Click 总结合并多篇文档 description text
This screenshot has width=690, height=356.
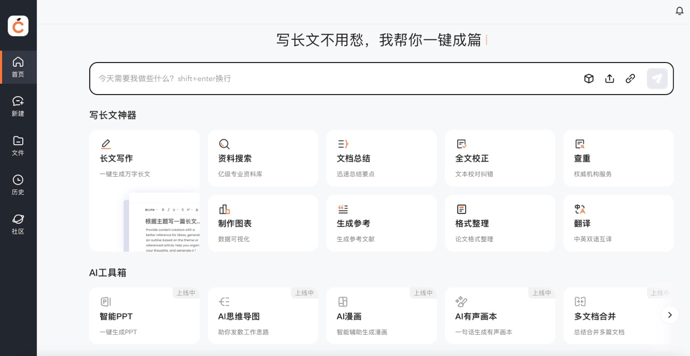point(599,332)
